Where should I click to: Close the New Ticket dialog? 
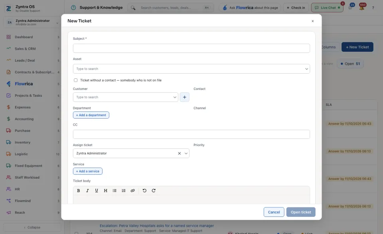[x=313, y=21]
